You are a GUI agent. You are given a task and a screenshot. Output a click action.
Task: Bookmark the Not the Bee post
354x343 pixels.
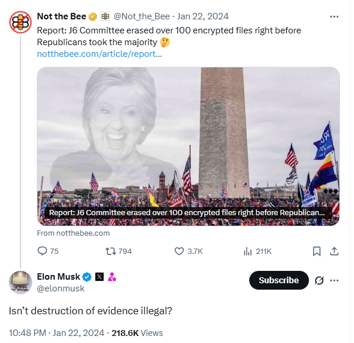point(317,251)
